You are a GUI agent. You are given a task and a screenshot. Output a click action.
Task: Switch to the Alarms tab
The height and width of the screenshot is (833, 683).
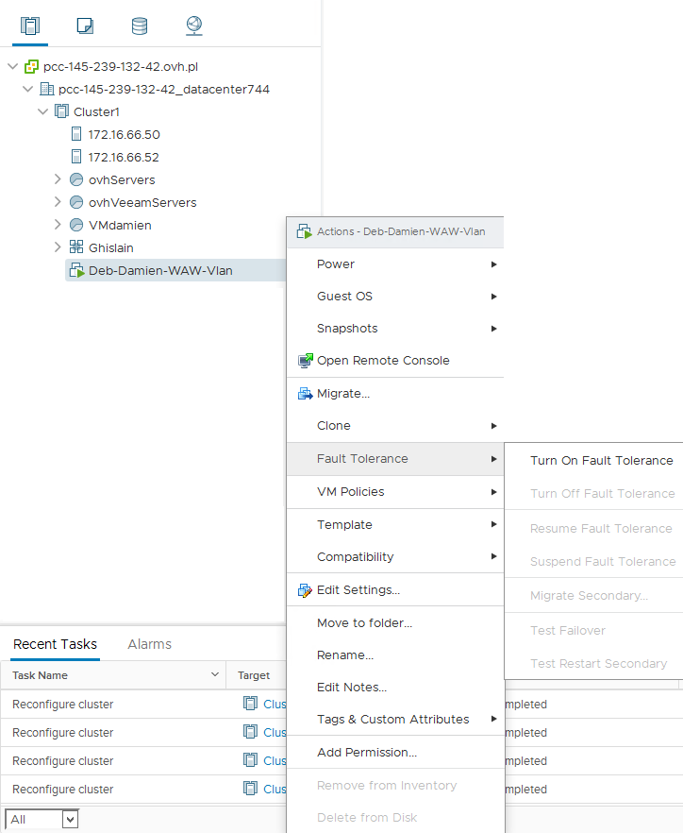pyautogui.click(x=149, y=644)
